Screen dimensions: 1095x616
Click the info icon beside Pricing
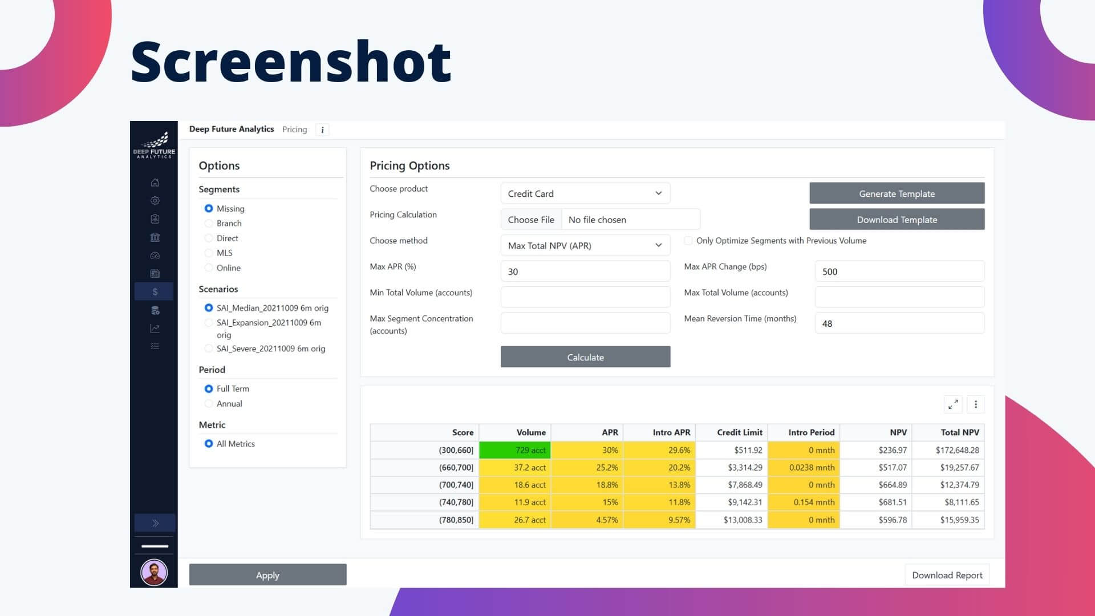pyautogui.click(x=322, y=129)
